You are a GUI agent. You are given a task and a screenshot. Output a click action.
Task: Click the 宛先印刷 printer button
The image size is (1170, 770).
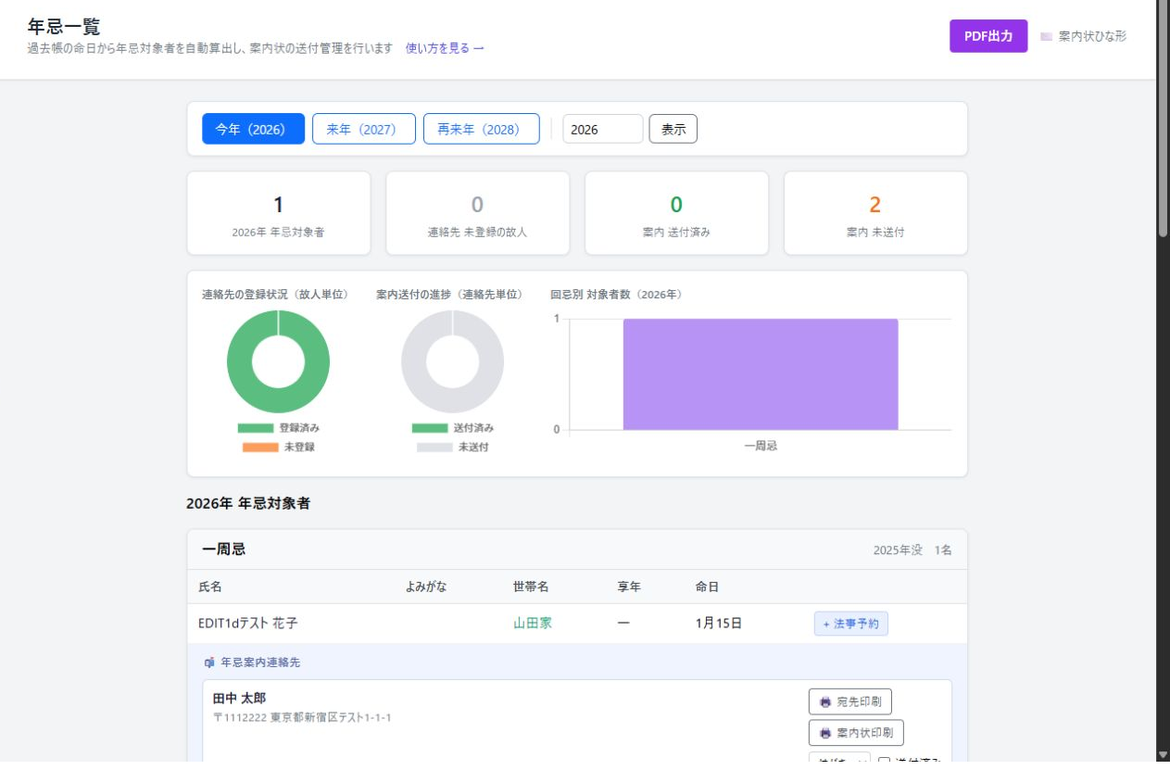[850, 701]
